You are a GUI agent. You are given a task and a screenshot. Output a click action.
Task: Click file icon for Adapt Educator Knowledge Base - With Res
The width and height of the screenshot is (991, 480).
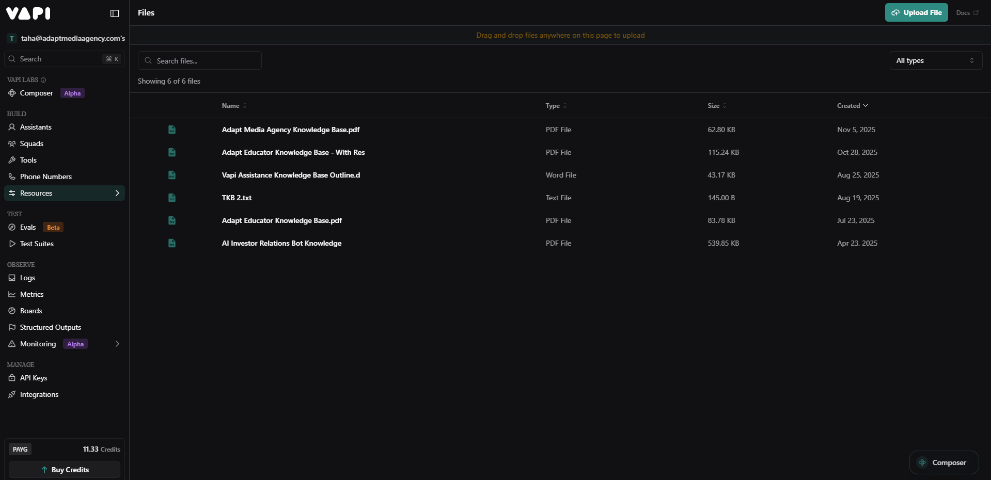[x=172, y=152]
